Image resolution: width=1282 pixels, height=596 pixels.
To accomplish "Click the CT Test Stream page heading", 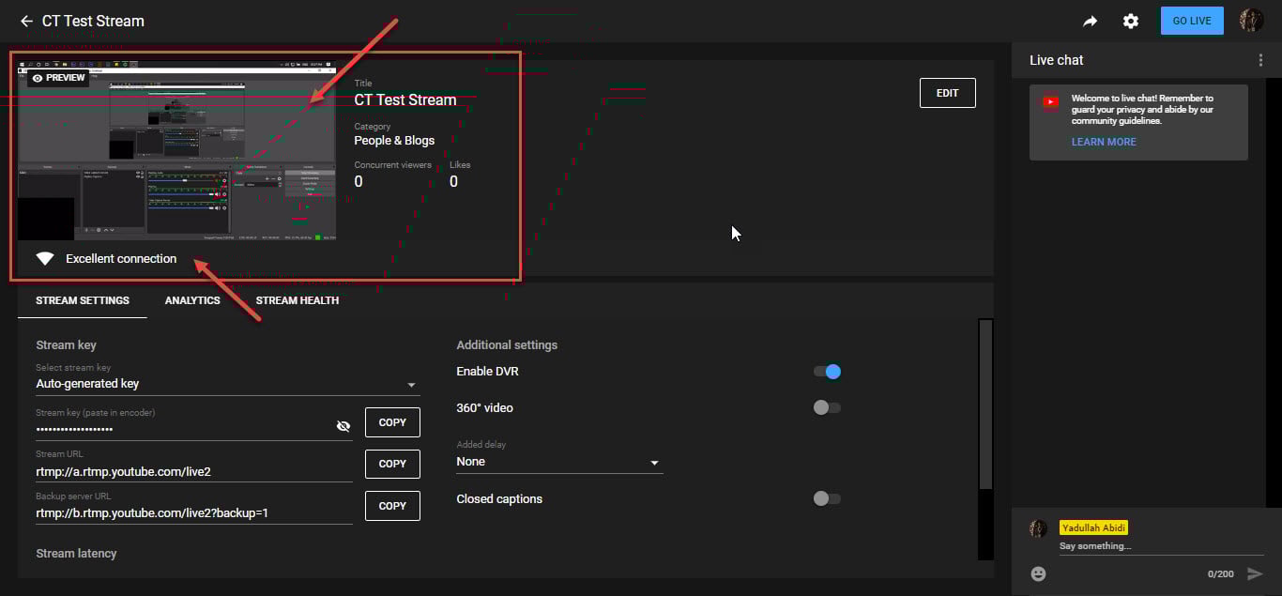I will tap(93, 21).
